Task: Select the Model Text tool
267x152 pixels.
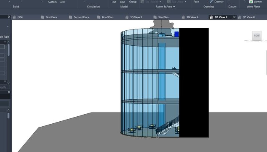Action: 113,2
